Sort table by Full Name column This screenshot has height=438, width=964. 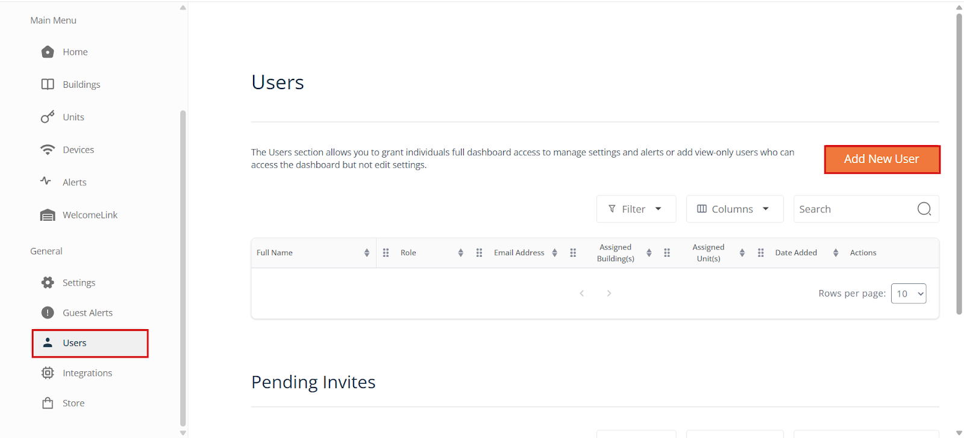tap(366, 253)
